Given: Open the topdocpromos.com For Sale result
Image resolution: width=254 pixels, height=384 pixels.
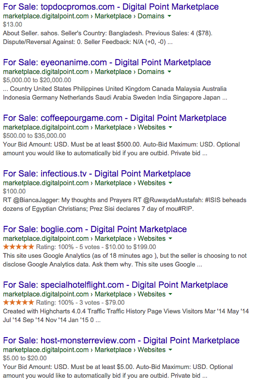Looking at the screenshot, I should click(111, 7).
